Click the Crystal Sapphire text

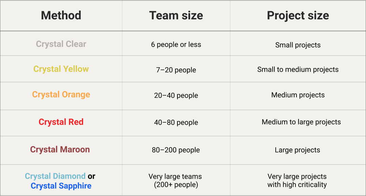(61, 186)
